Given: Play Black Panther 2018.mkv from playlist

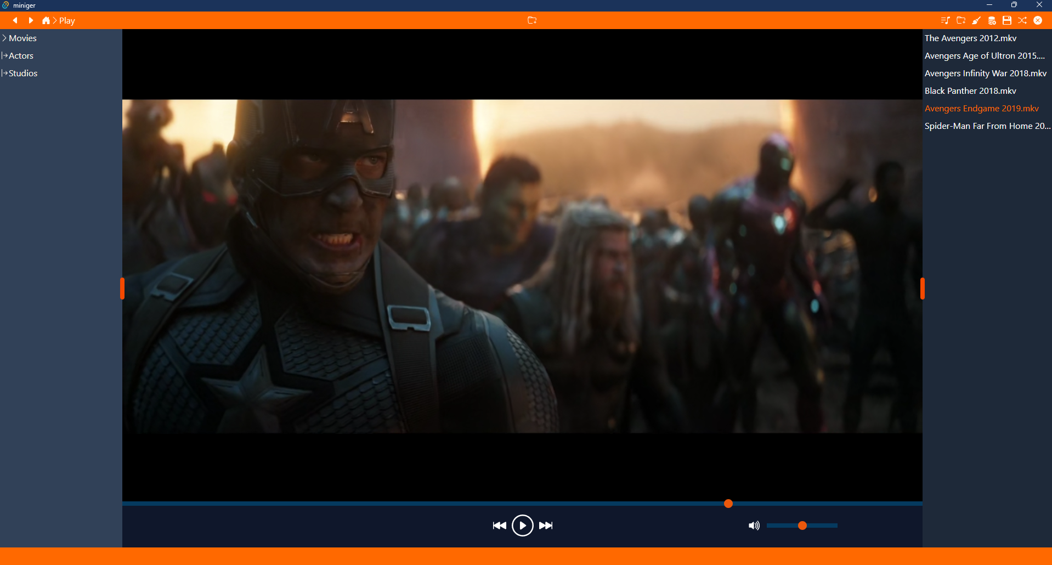Looking at the screenshot, I should (970, 91).
